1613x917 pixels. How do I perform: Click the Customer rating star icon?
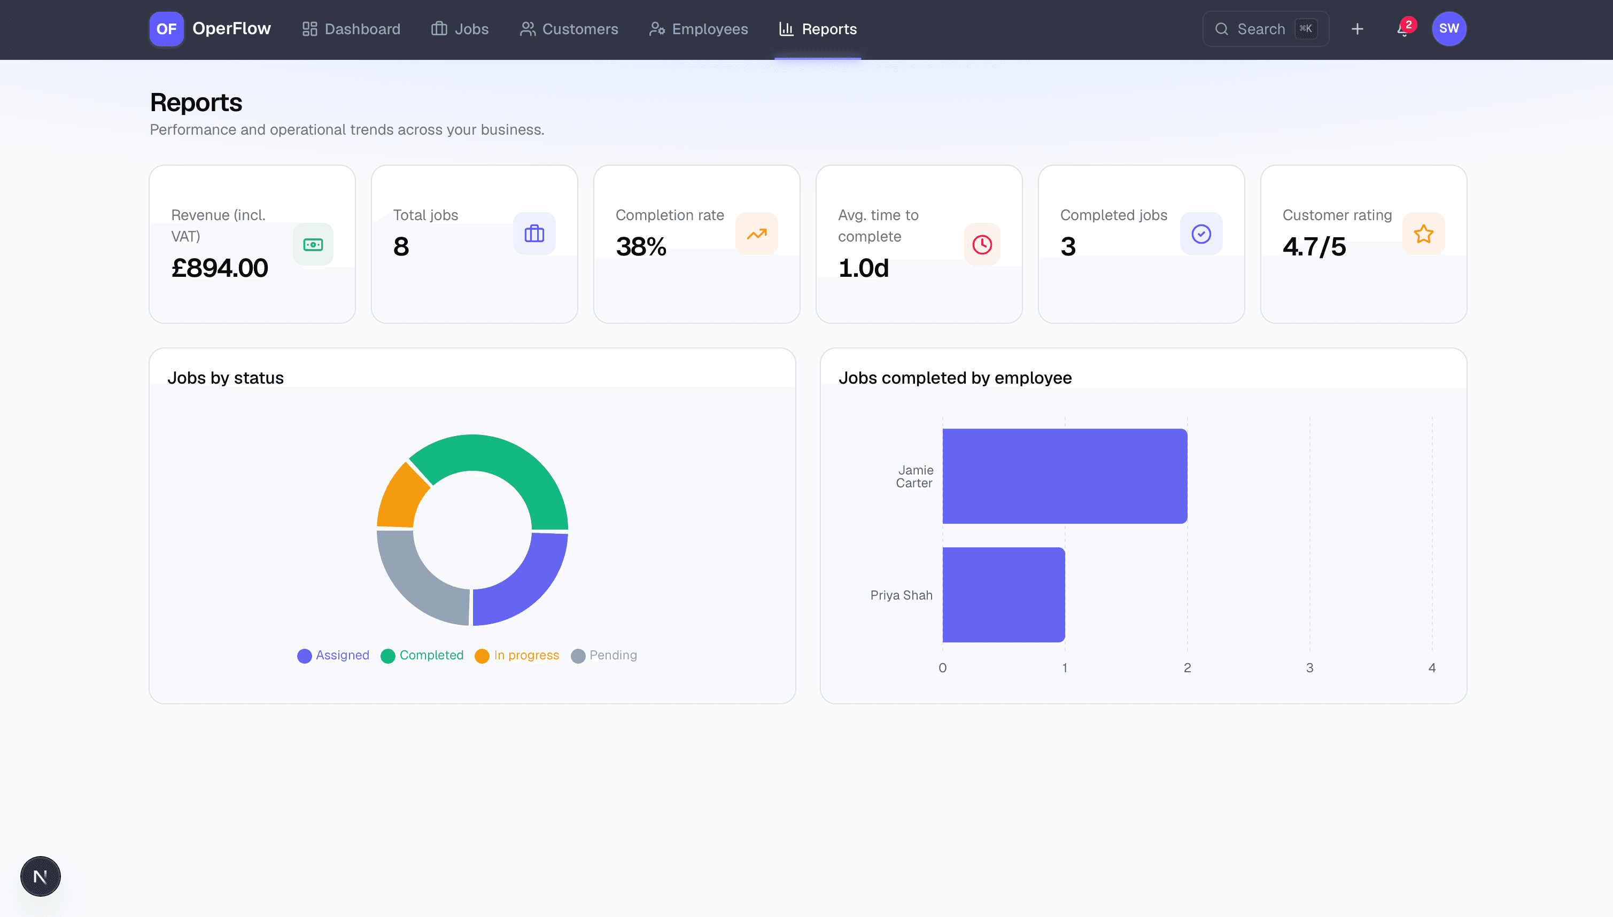[x=1423, y=234]
